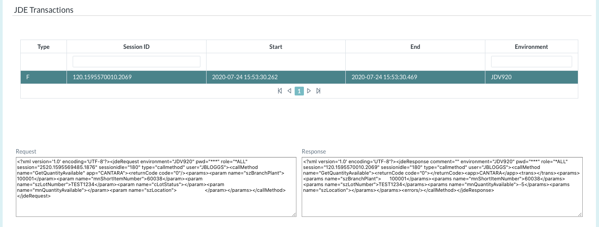Sort by Environment column header
The height and width of the screenshot is (227, 599).
pos(531,47)
